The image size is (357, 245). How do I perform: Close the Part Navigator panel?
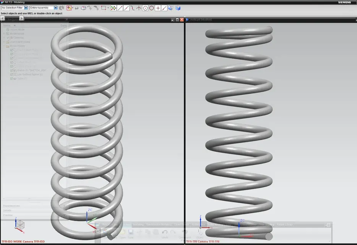(x=67, y=20)
